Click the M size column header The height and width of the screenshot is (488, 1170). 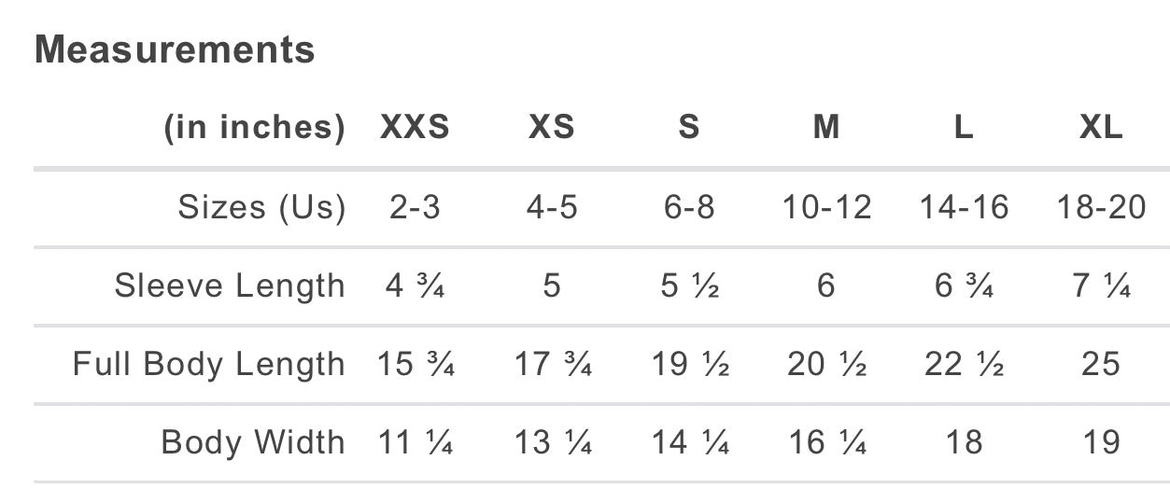pos(826,127)
